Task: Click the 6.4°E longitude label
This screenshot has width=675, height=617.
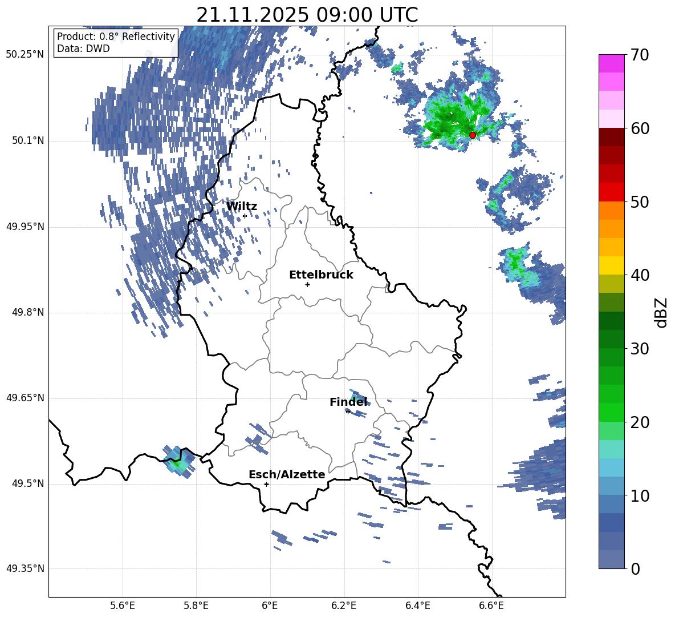Action: pos(417,606)
